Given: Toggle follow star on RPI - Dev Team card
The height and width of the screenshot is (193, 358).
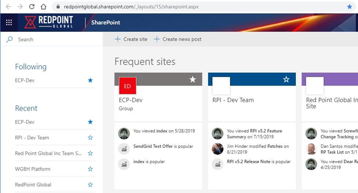Looking at the screenshot, I should coord(286,79).
